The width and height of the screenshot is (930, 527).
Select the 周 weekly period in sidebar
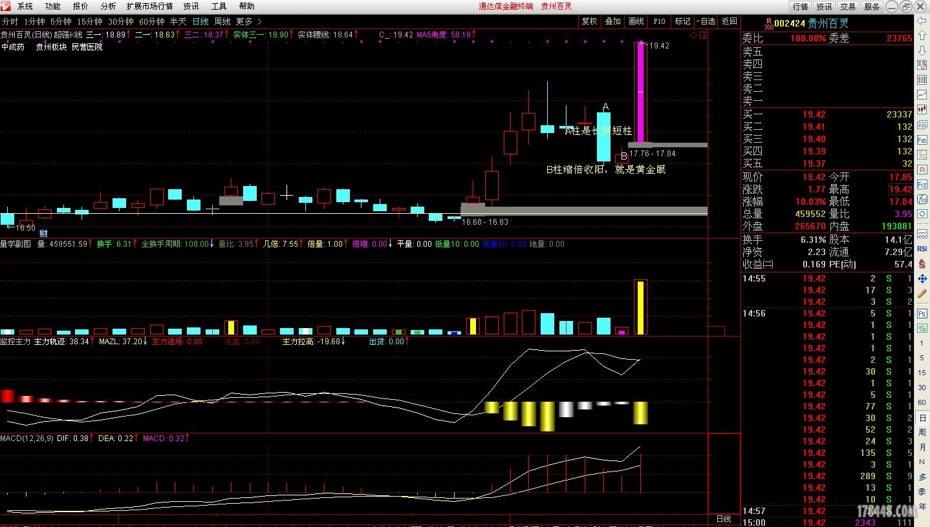coord(922,433)
